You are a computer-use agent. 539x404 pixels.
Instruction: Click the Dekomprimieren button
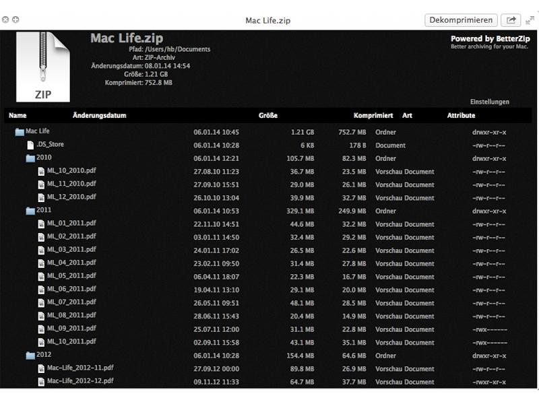pos(461,20)
